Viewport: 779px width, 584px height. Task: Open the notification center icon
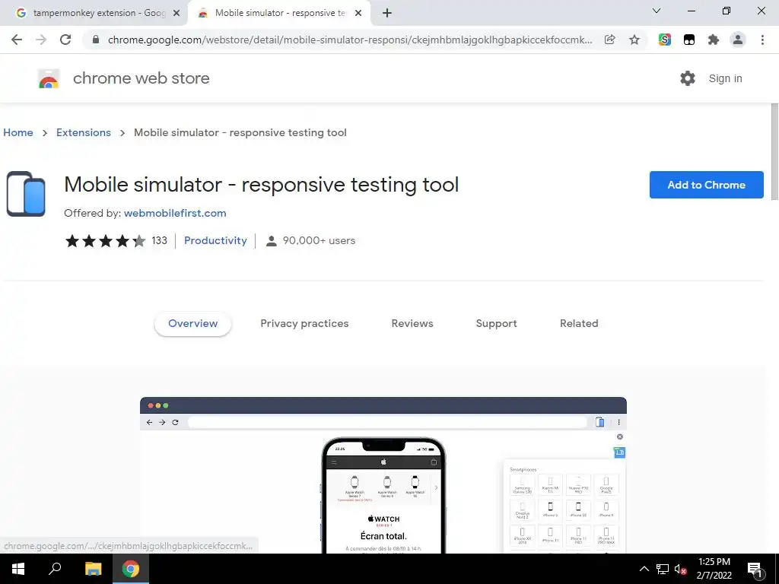point(755,569)
